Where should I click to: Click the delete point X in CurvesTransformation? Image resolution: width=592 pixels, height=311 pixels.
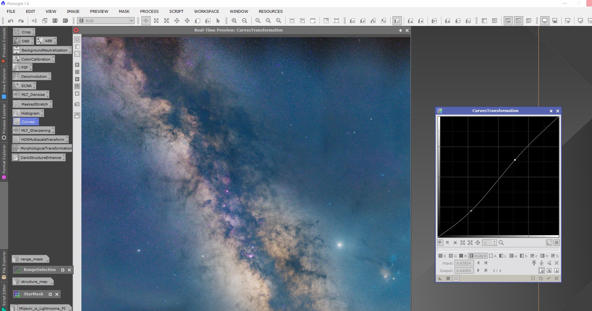pyautogui.click(x=557, y=263)
